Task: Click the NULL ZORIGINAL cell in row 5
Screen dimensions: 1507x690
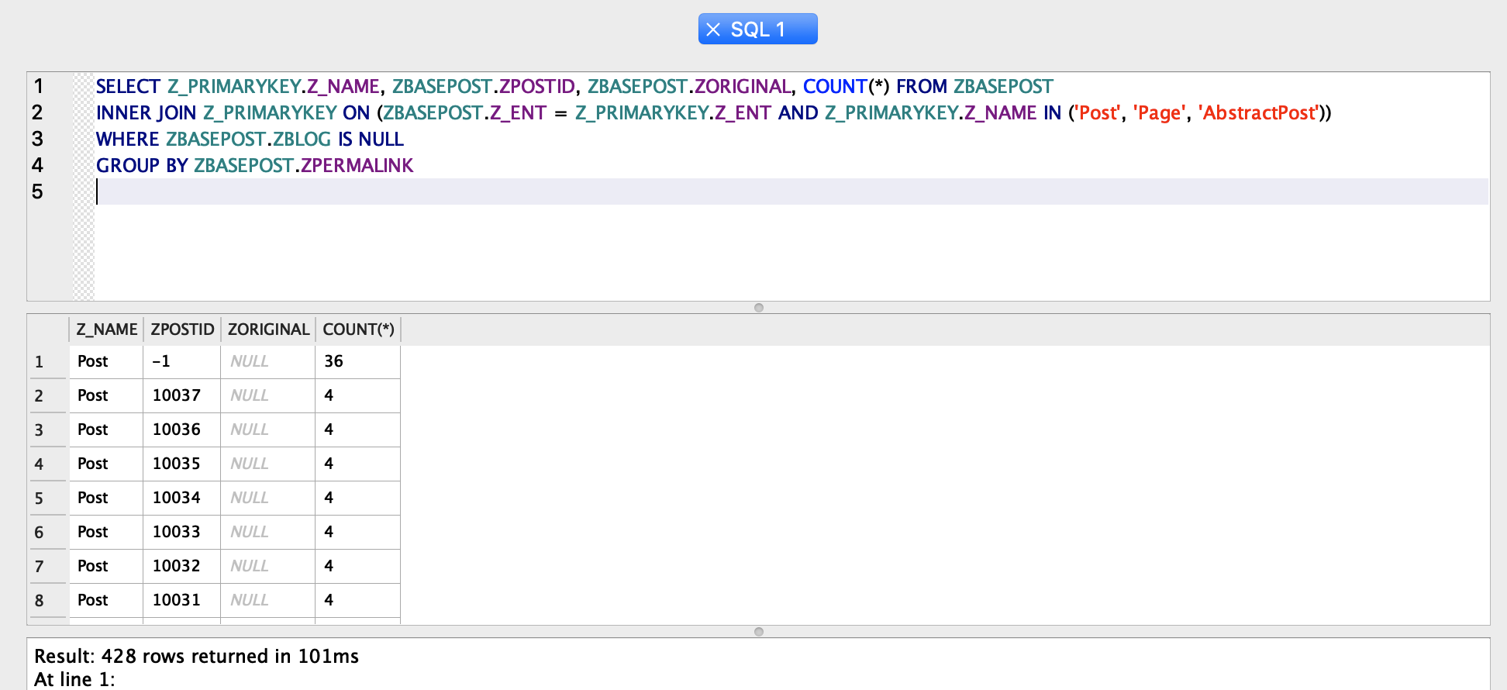Action: click(268, 498)
